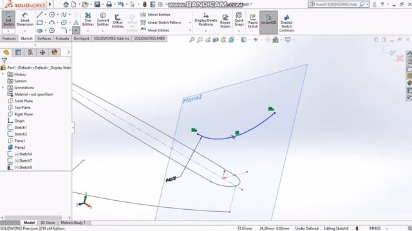412x231 pixels.
Task: Click Linear Sketch Pattern
Action: pyautogui.click(x=161, y=22)
